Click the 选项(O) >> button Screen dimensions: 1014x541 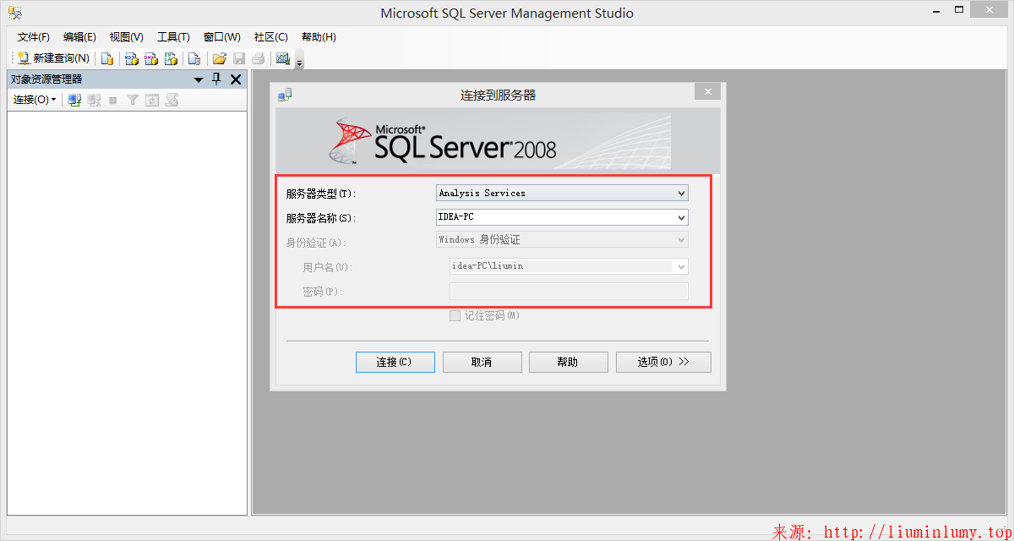point(663,362)
